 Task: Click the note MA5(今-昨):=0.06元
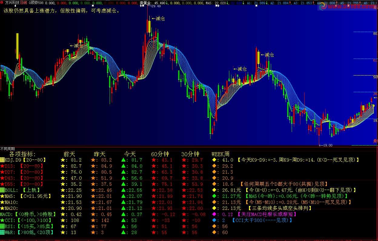(x=297, y=196)
